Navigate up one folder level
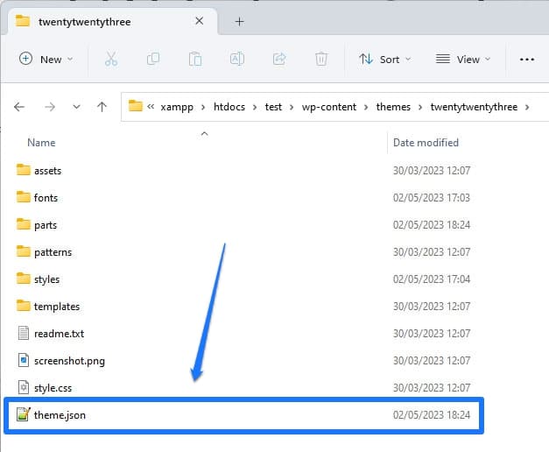 [x=102, y=107]
